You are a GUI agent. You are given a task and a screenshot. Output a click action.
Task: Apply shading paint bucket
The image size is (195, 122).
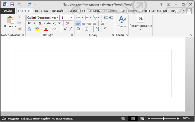[78, 29]
